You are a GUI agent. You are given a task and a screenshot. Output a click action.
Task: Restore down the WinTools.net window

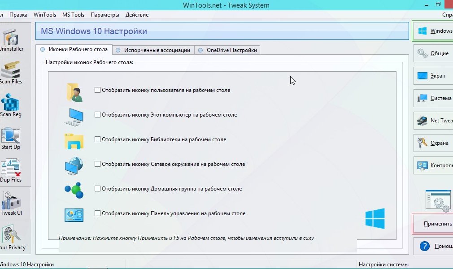pyautogui.click(x=438, y=4)
